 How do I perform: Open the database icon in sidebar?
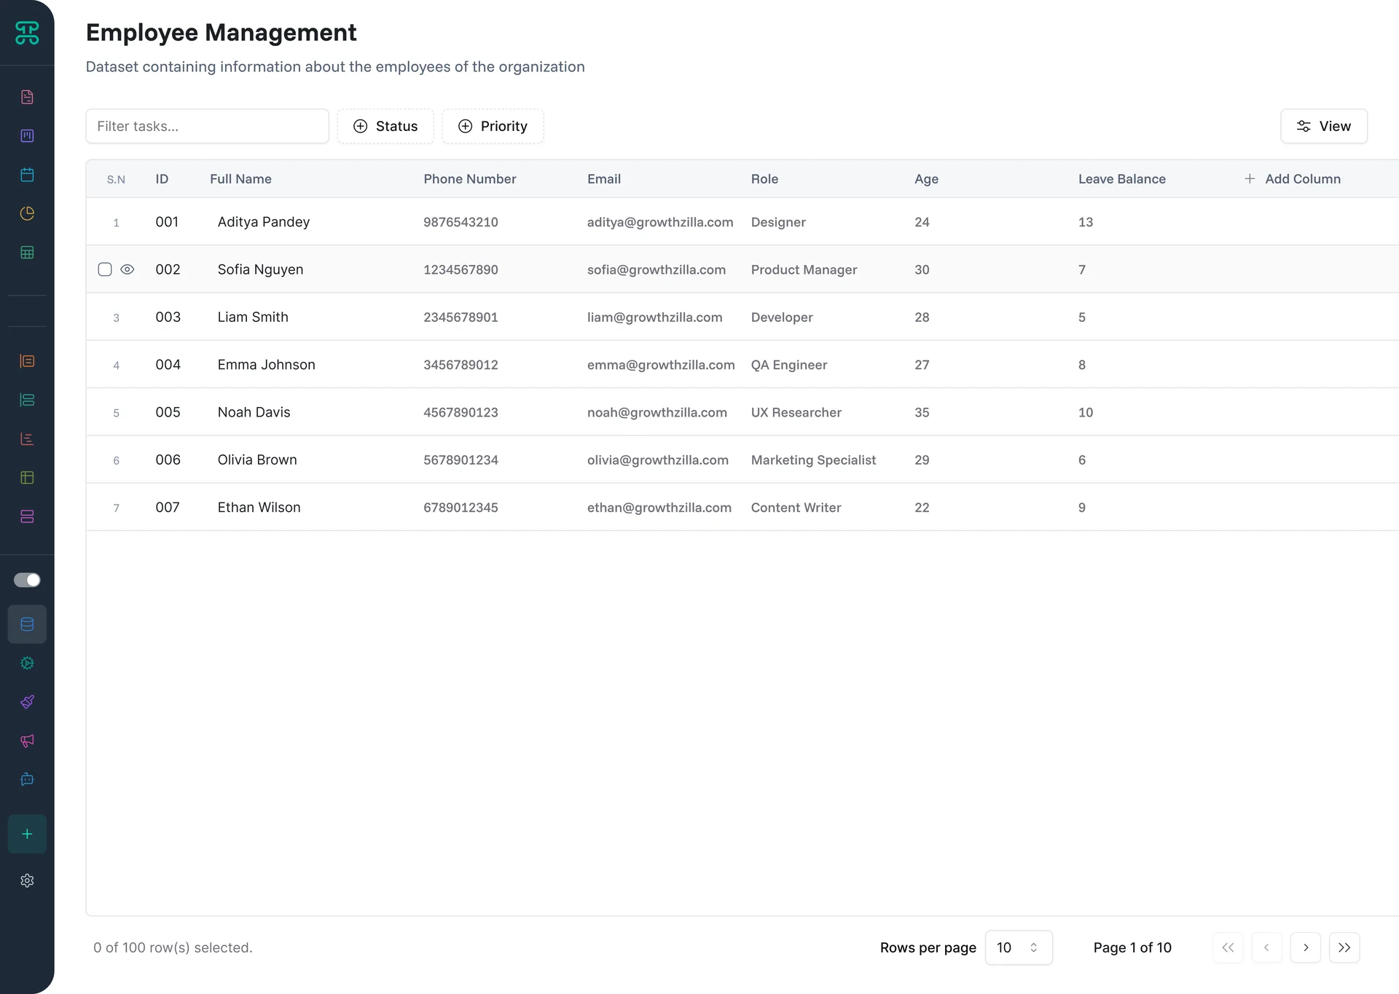pyautogui.click(x=27, y=624)
